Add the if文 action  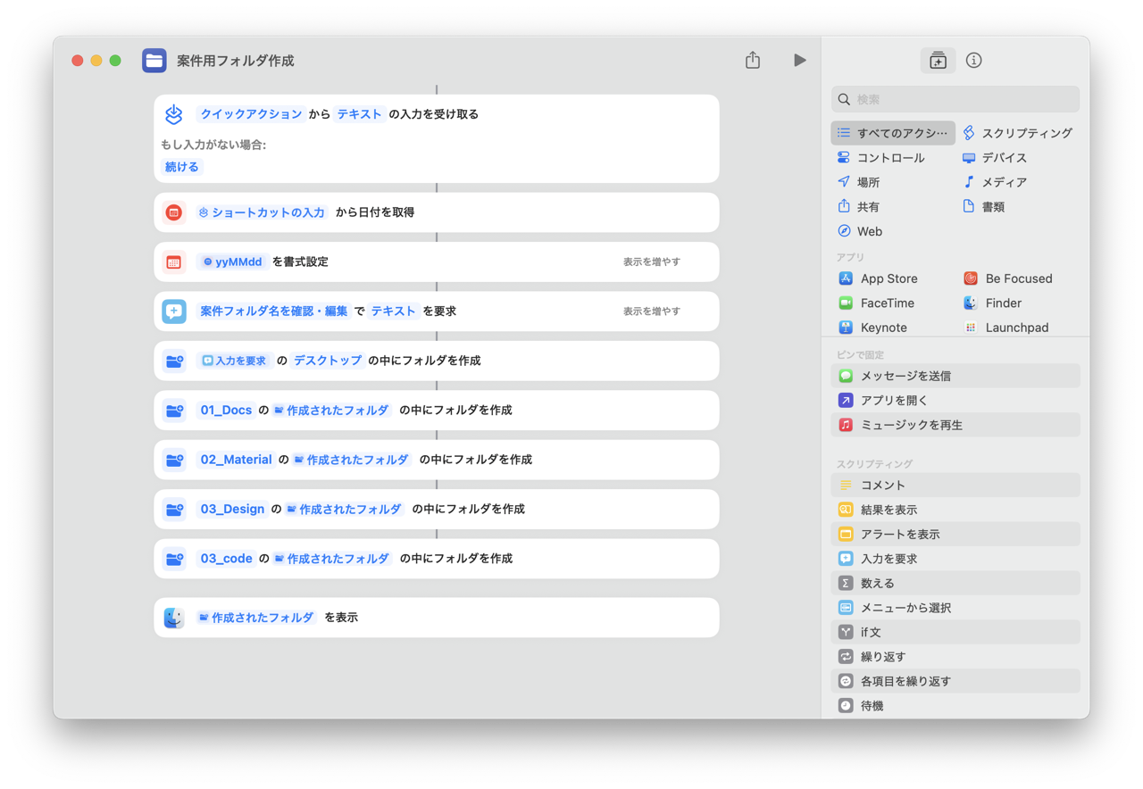(955, 632)
